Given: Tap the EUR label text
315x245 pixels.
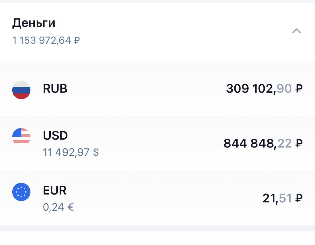Looking at the screenshot, I should pyautogui.click(x=55, y=191).
